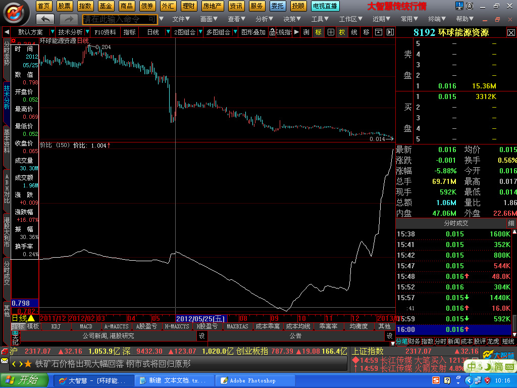Click the 细 detail button in 分时成交 header
Viewport: 517px width, 388px height.
pyautogui.click(x=511, y=223)
